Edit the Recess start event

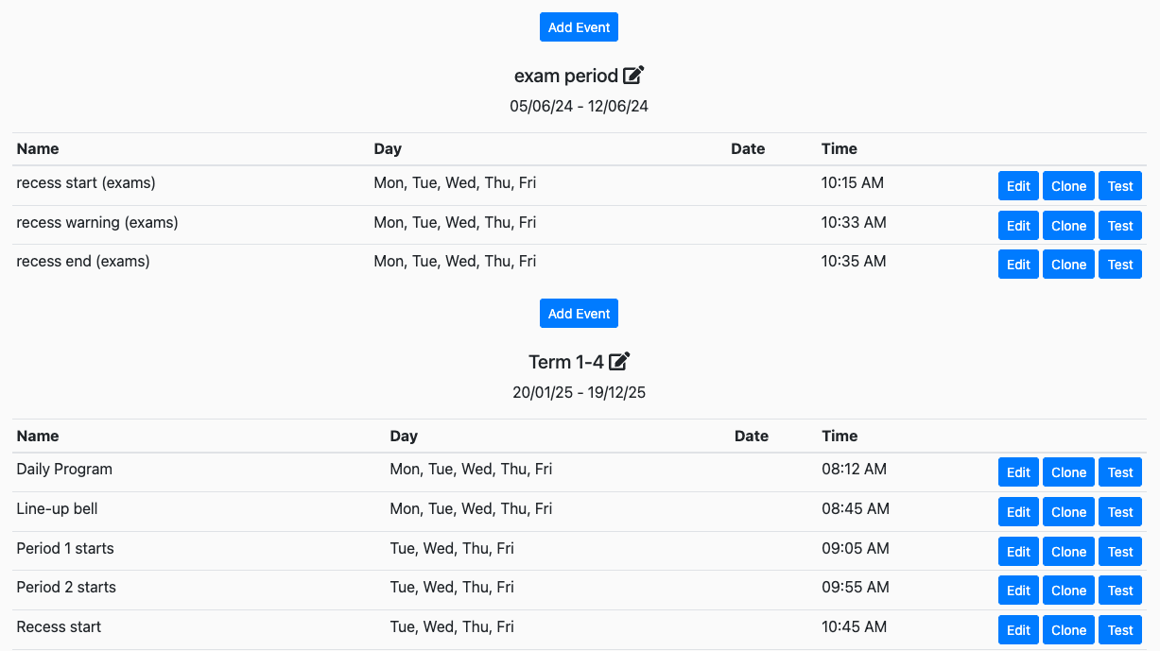(x=1018, y=629)
